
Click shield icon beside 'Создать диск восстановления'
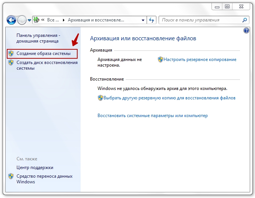tap(11, 62)
